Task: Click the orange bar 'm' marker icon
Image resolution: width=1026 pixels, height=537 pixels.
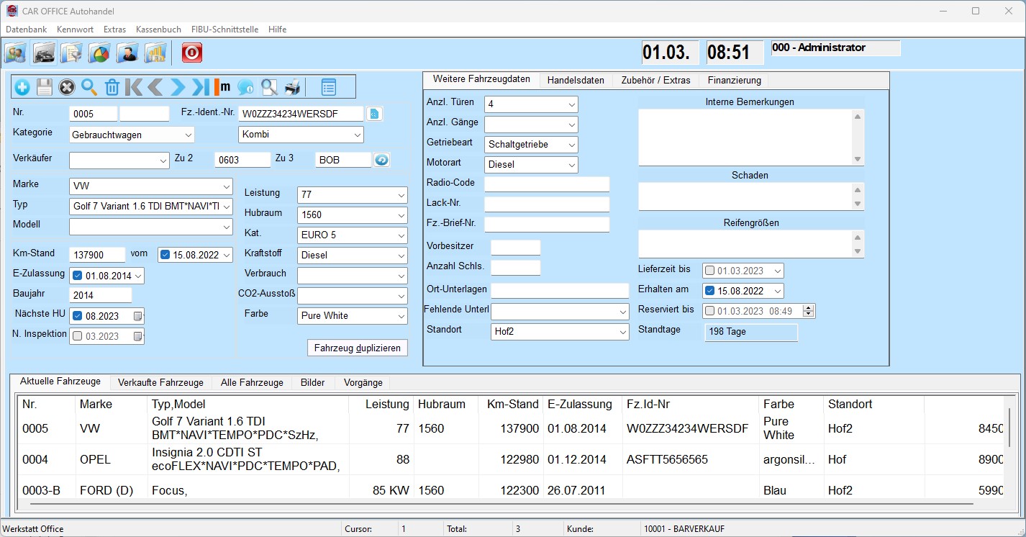Action: pyautogui.click(x=222, y=88)
